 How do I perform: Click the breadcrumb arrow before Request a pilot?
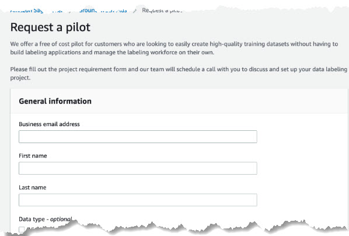[x=134, y=11]
